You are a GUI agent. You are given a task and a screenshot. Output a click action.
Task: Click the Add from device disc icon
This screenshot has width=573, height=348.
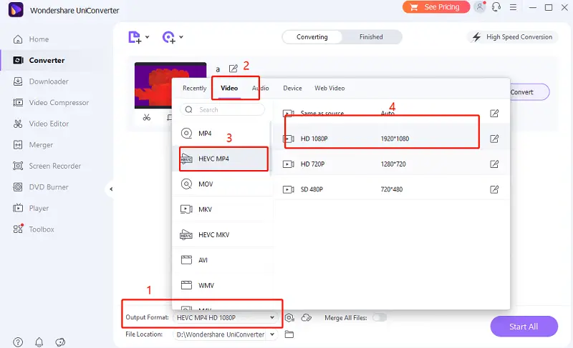point(168,37)
